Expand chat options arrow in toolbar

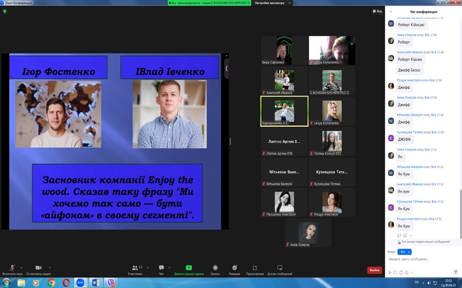pyautogui.click(x=169, y=268)
